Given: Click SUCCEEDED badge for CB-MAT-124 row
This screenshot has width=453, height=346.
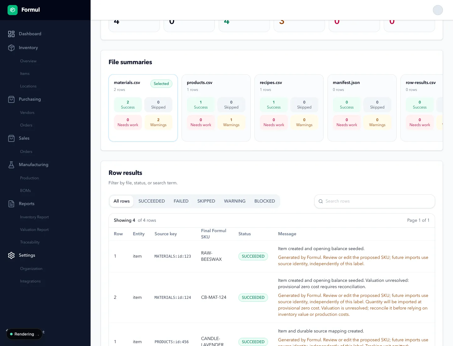Looking at the screenshot, I should point(253,298).
